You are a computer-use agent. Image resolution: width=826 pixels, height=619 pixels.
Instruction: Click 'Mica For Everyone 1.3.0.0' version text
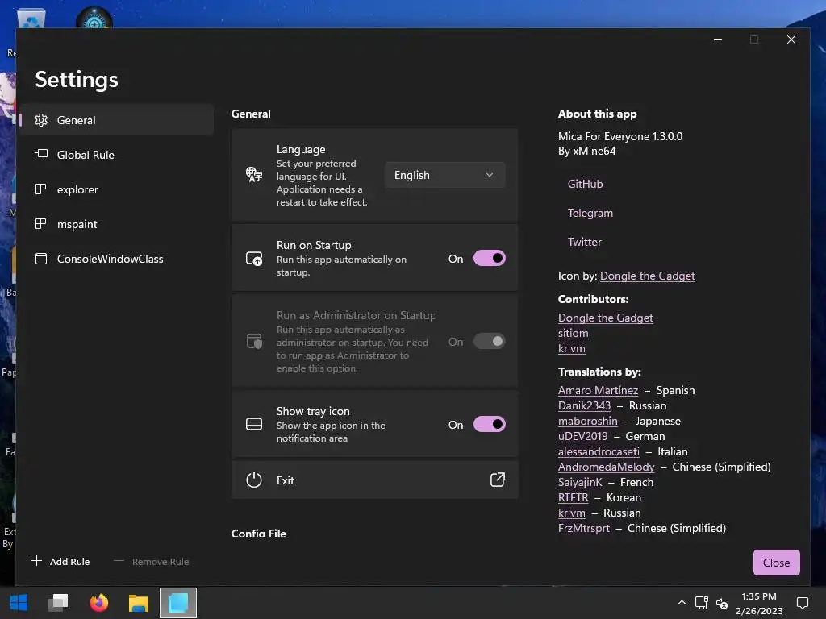[x=620, y=136]
